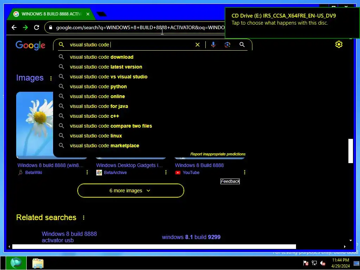Click the Feedback link
This screenshot has width=360, height=270.
230,181
